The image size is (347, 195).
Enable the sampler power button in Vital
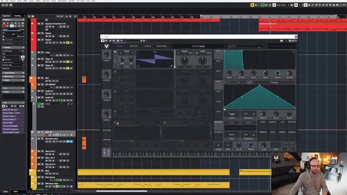115,111
